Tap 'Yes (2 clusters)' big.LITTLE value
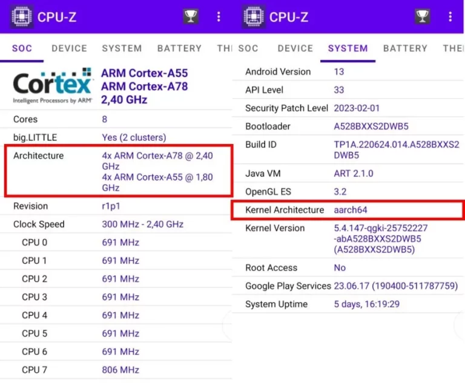This screenshot has width=465, height=383. (x=134, y=137)
